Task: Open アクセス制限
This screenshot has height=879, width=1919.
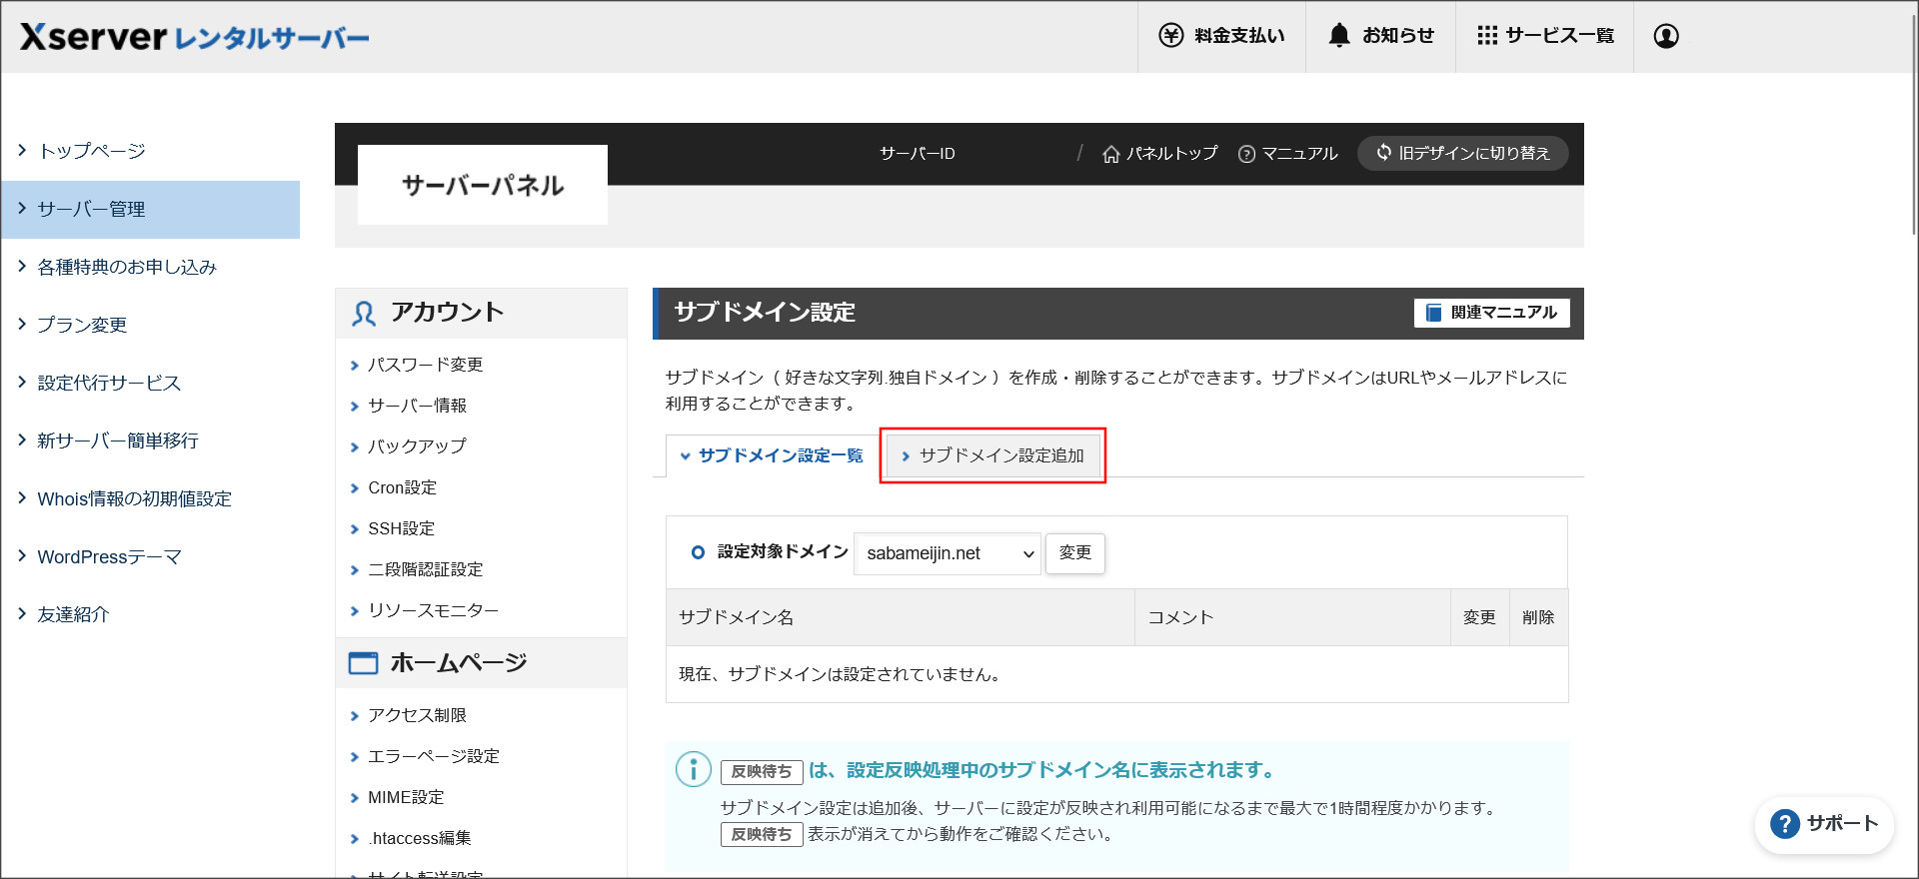Action: click(418, 715)
